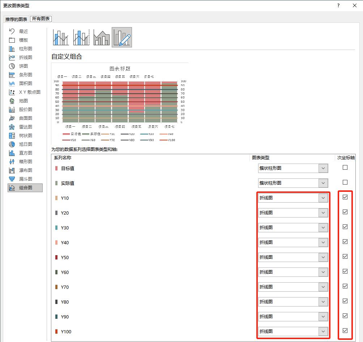Uncheck secondary axis for Y30 series
The width and height of the screenshot is (363, 342).
345,227
